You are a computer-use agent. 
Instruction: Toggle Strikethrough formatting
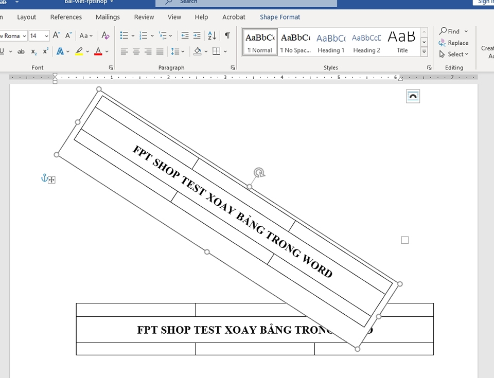click(x=21, y=51)
